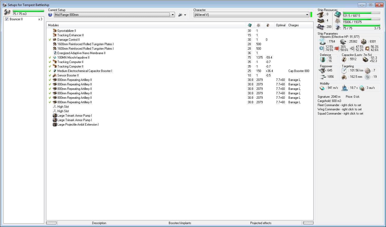386x227 pixels.
Task: Open the Projected effects tab
Action: click(261, 223)
